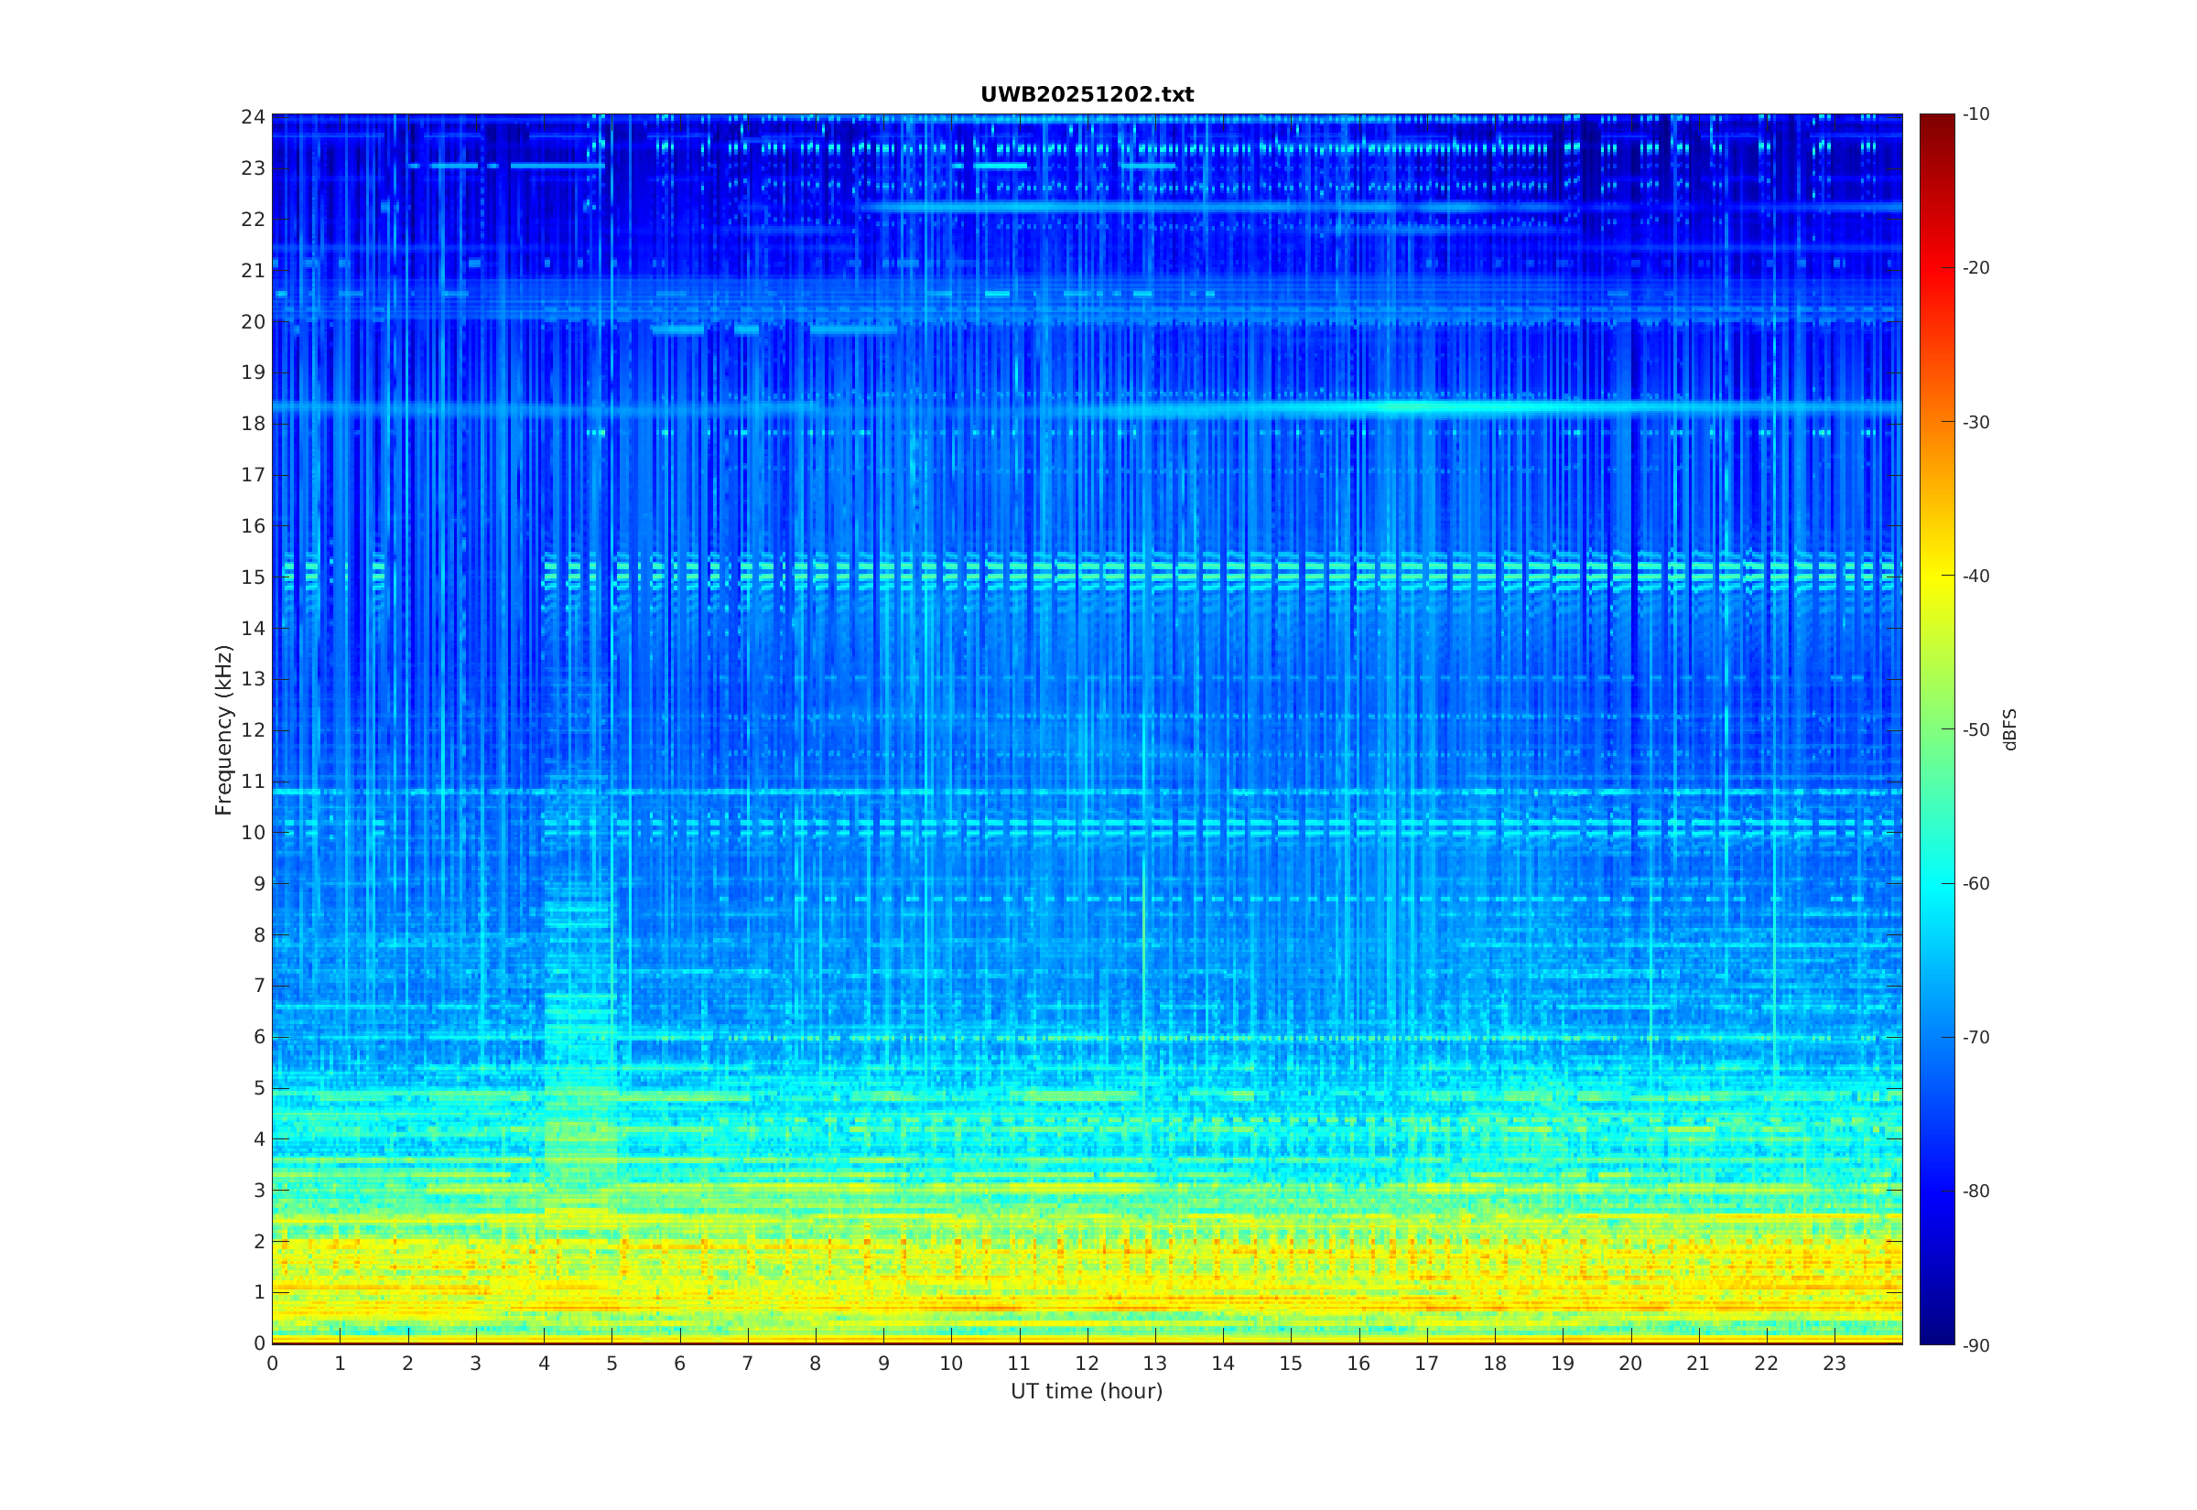Click the colorbar near the -40 yellow region
This screenshot has height=1510, width=2197.
pyautogui.click(x=1936, y=576)
